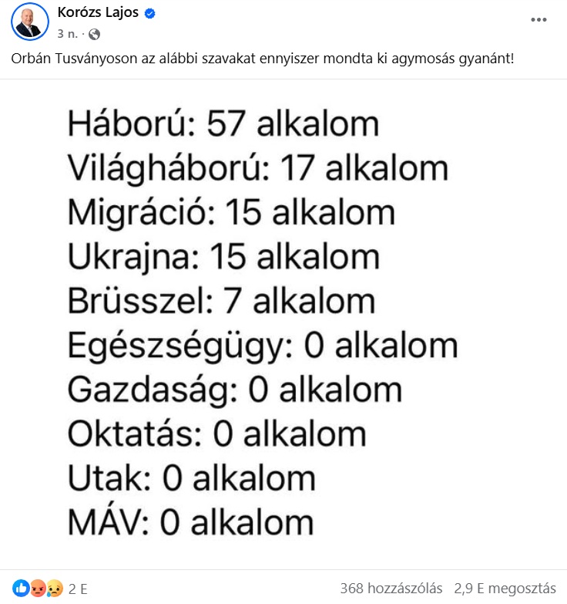Click the thumbs-up like reaction icon
567x604 pixels.
point(21,589)
